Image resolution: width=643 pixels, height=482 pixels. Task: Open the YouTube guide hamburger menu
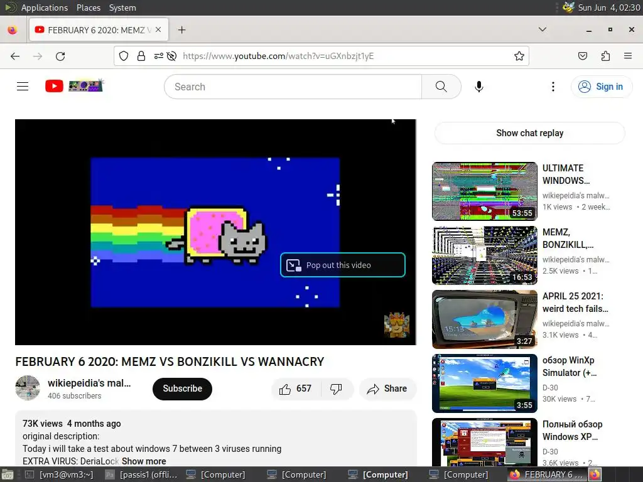click(x=23, y=87)
